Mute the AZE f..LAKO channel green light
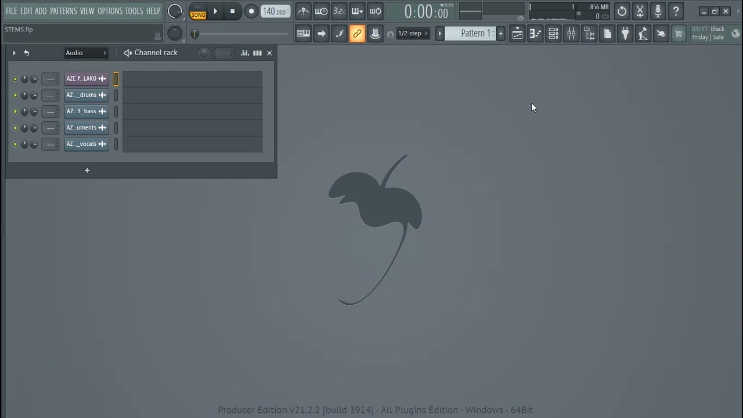 15,79
